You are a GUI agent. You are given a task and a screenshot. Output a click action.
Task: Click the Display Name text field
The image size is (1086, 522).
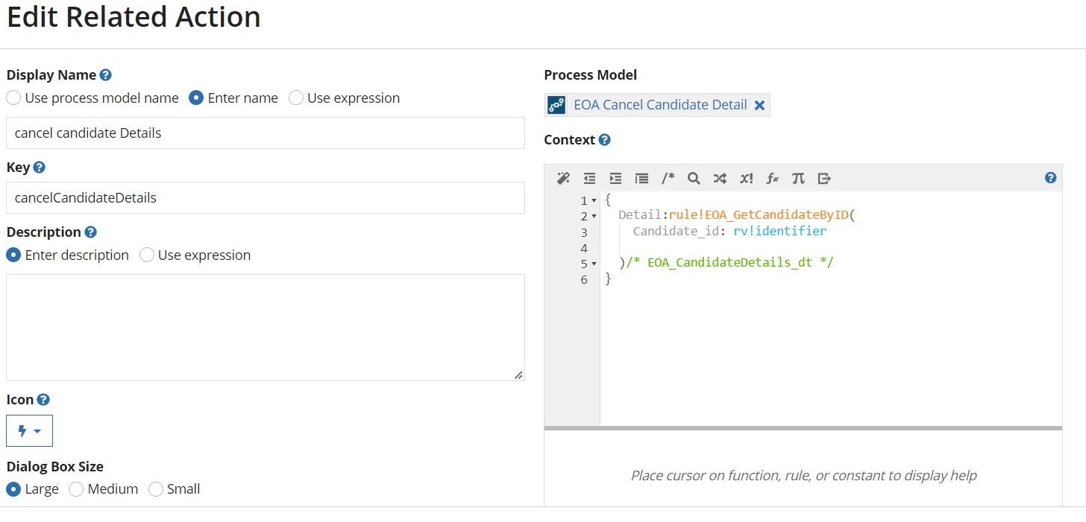[x=266, y=133]
